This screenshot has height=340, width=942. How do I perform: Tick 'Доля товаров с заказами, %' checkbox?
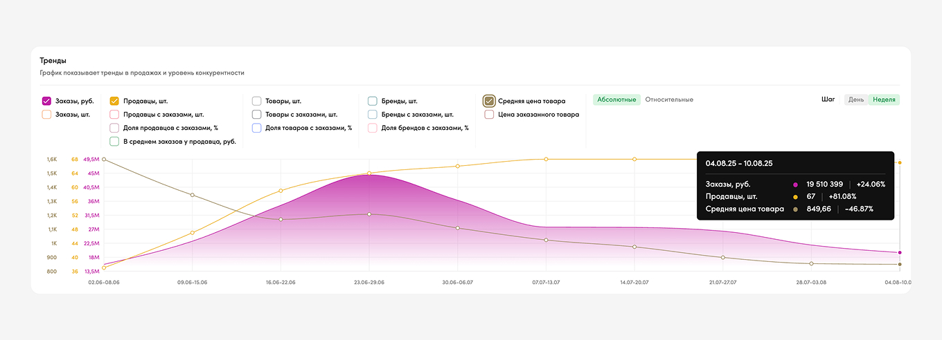[257, 128]
